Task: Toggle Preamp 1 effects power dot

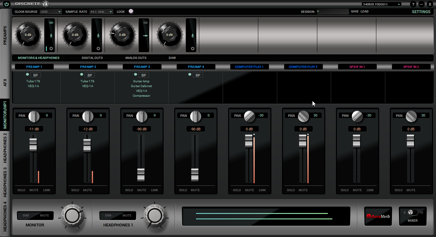Action: click(x=28, y=74)
